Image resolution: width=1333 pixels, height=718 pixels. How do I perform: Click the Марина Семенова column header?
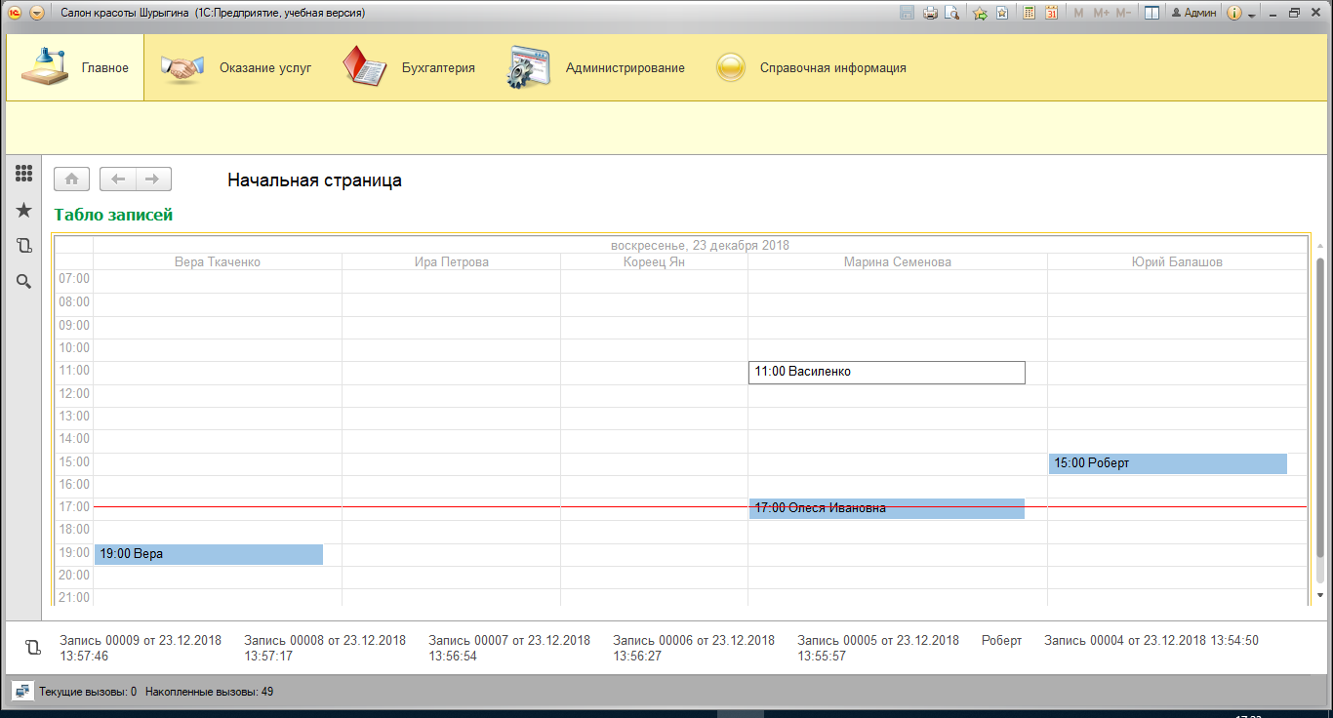897,261
